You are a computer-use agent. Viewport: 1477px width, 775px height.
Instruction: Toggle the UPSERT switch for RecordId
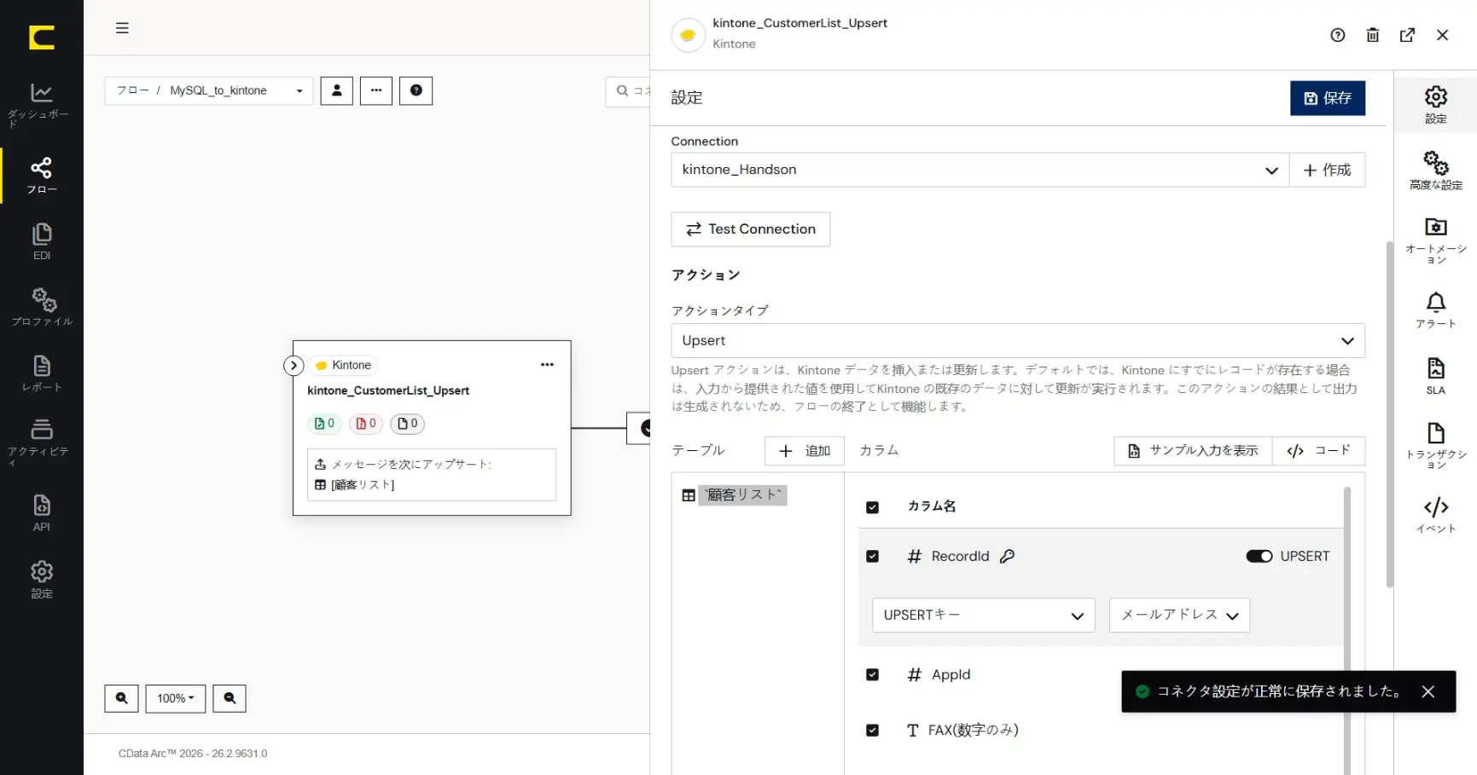1259,556
